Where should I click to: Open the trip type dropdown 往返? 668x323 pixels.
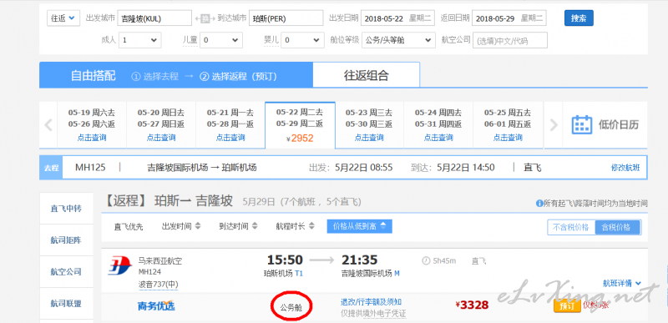(x=63, y=18)
